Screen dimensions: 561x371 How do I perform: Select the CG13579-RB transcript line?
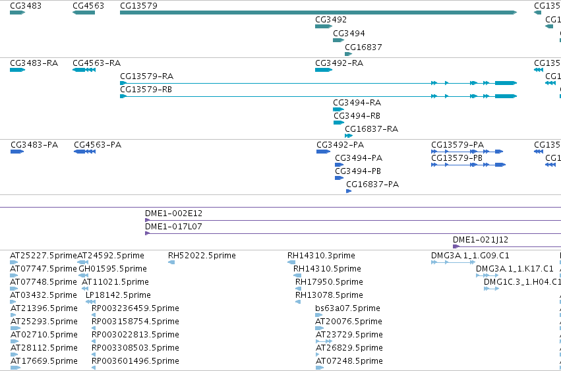pyautogui.click(x=318, y=96)
